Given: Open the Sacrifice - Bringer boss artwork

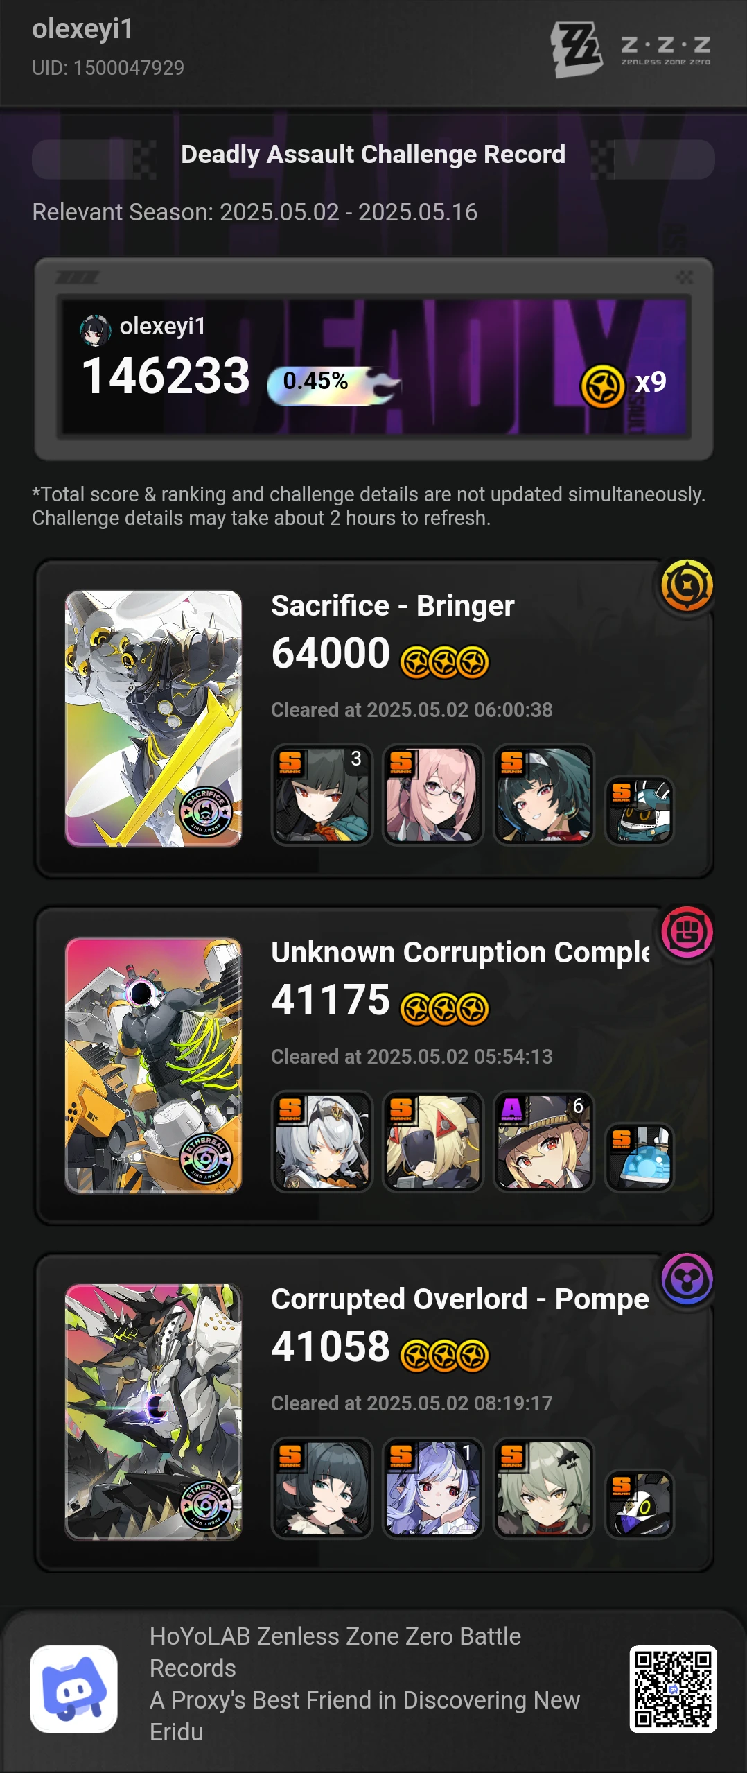Looking at the screenshot, I should point(153,718).
